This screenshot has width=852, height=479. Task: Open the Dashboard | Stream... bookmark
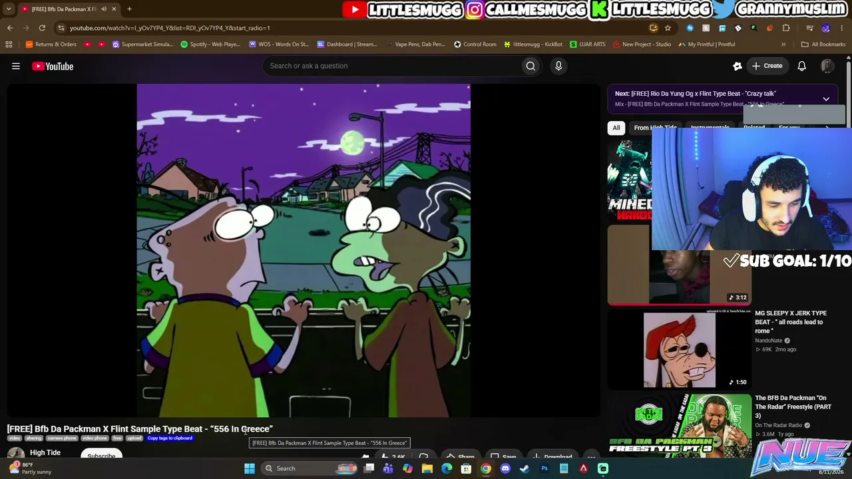[x=347, y=45]
